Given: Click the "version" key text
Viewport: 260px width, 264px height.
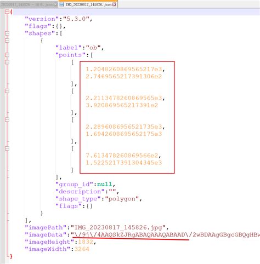Looking at the screenshot, I should 42,19.
